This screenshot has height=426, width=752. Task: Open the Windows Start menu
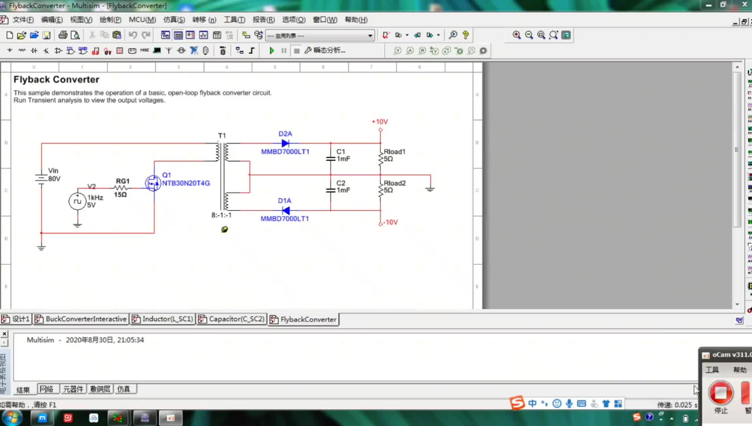tap(12, 418)
